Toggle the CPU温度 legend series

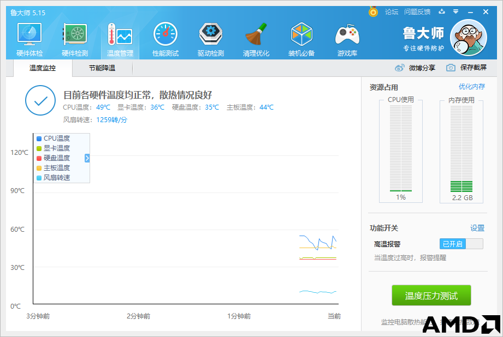[x=54, y=139]
